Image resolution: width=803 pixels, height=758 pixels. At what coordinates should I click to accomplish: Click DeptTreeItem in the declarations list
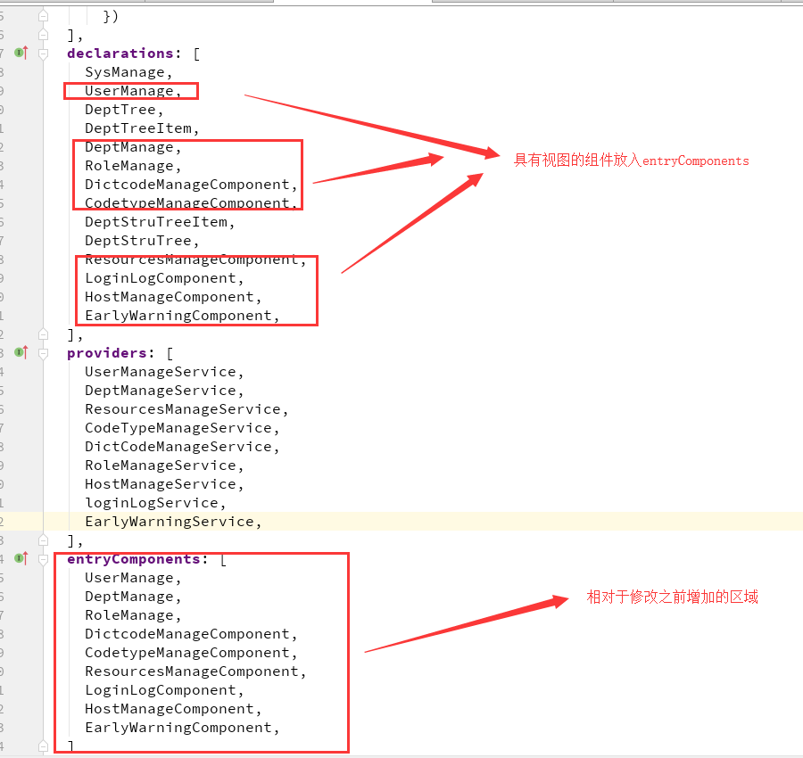[138, 128]
